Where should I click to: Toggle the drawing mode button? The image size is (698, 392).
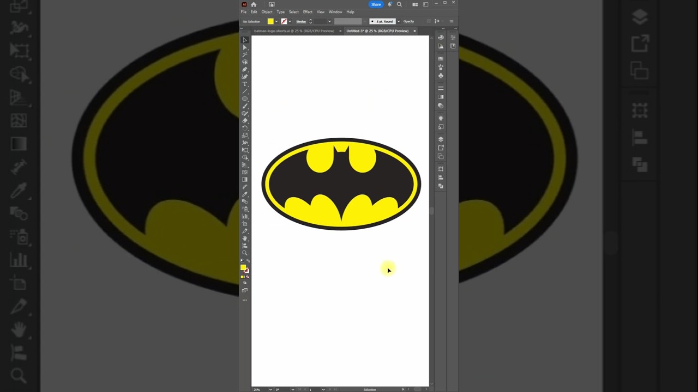pyautogui.click(x=245, y=283)
